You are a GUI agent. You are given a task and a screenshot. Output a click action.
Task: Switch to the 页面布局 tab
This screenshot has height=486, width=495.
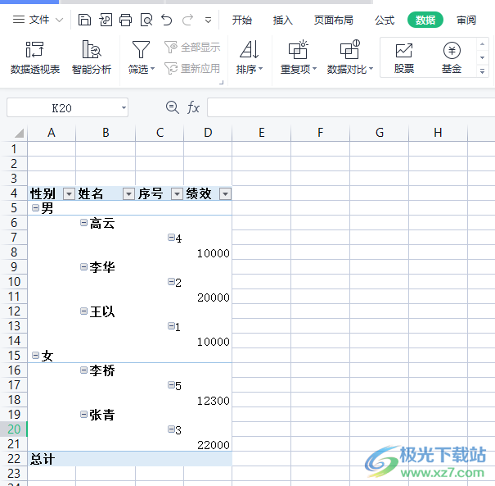[x=333, y=20]
